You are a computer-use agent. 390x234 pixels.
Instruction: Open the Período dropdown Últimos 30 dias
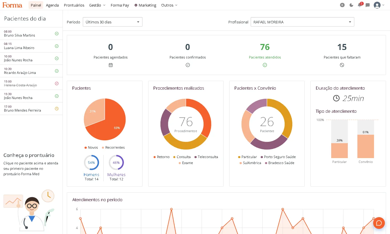point(112,22)
